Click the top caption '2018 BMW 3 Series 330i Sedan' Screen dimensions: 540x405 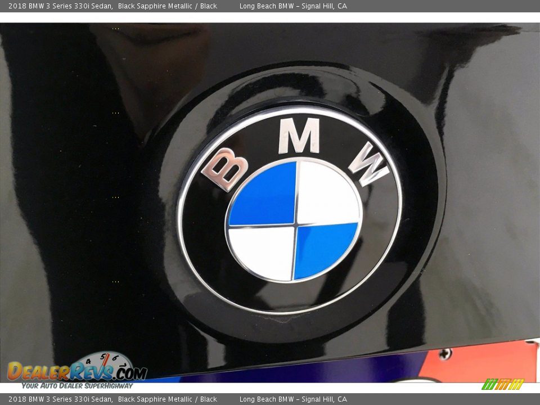tap(60, 6)
